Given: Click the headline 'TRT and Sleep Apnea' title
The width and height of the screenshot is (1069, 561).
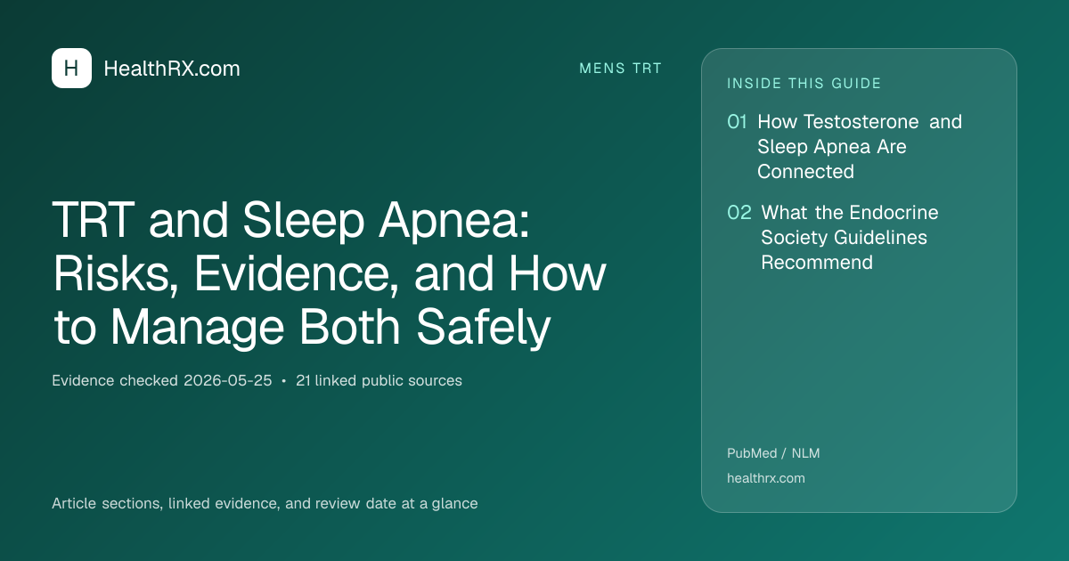Looking at the screenshot, I should [330, 274].
